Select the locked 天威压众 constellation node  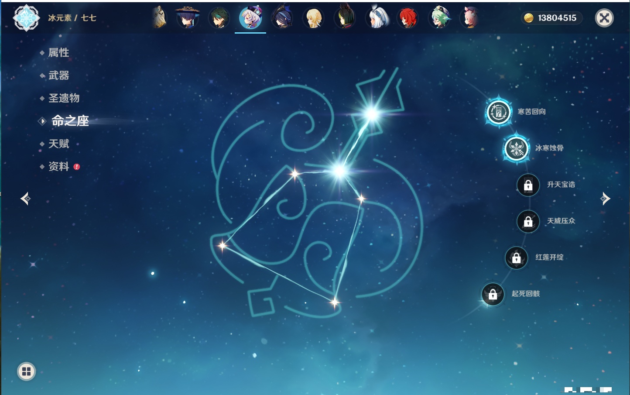pyautogui.click(x=528, y=221)
